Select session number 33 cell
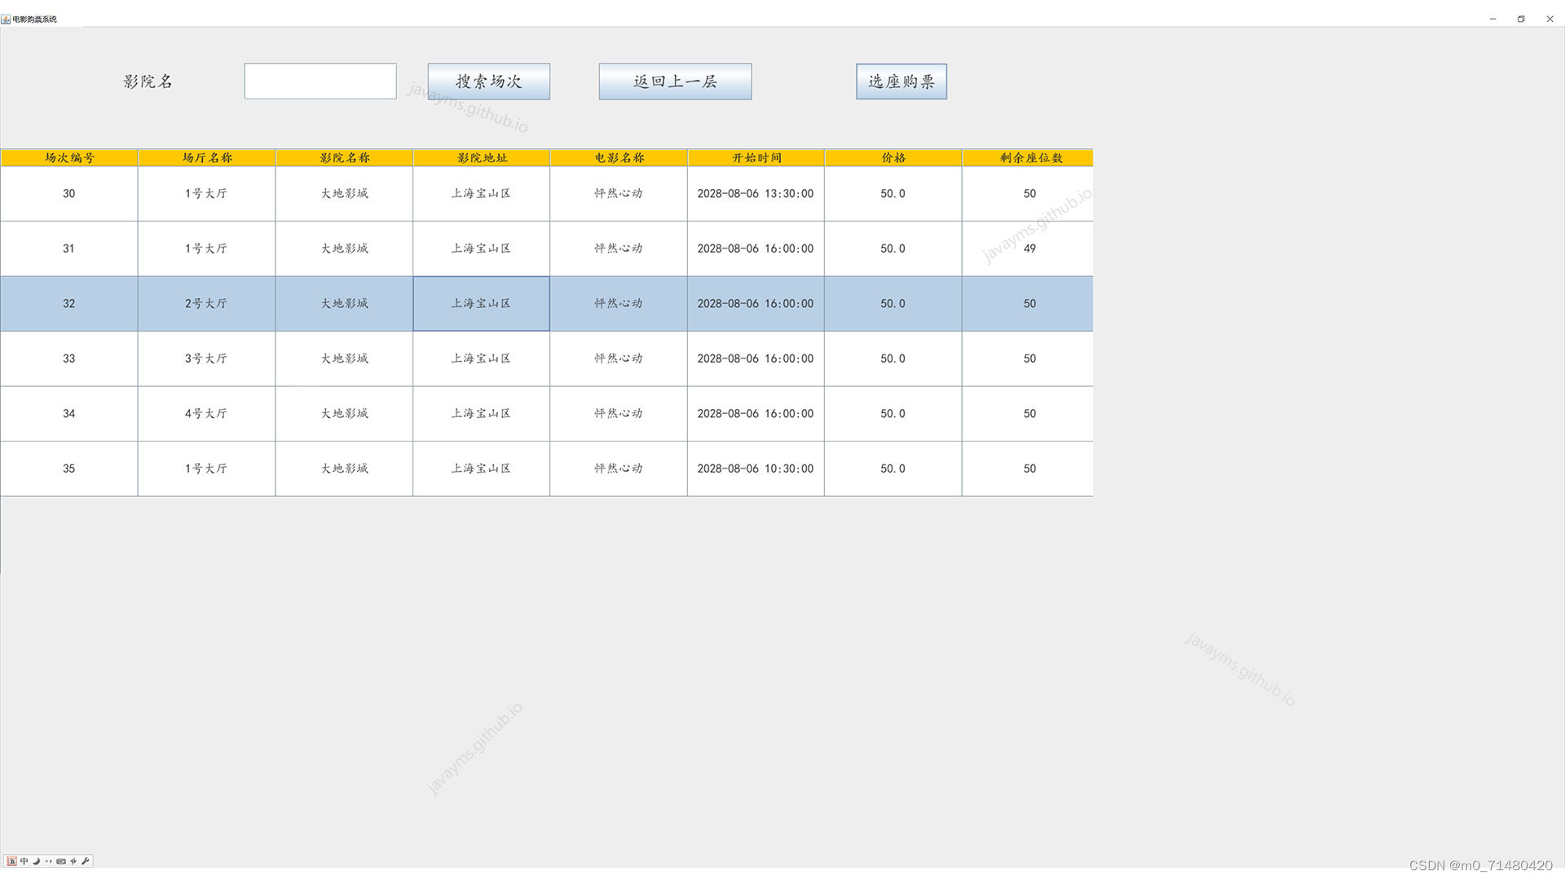 (x=69, y=359)
